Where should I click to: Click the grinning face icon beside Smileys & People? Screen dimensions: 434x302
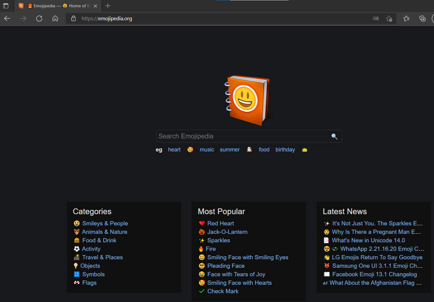[77, 223]
